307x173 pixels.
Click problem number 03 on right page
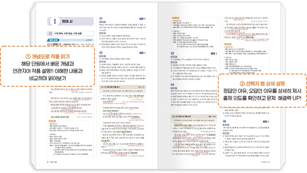[172, 53]
